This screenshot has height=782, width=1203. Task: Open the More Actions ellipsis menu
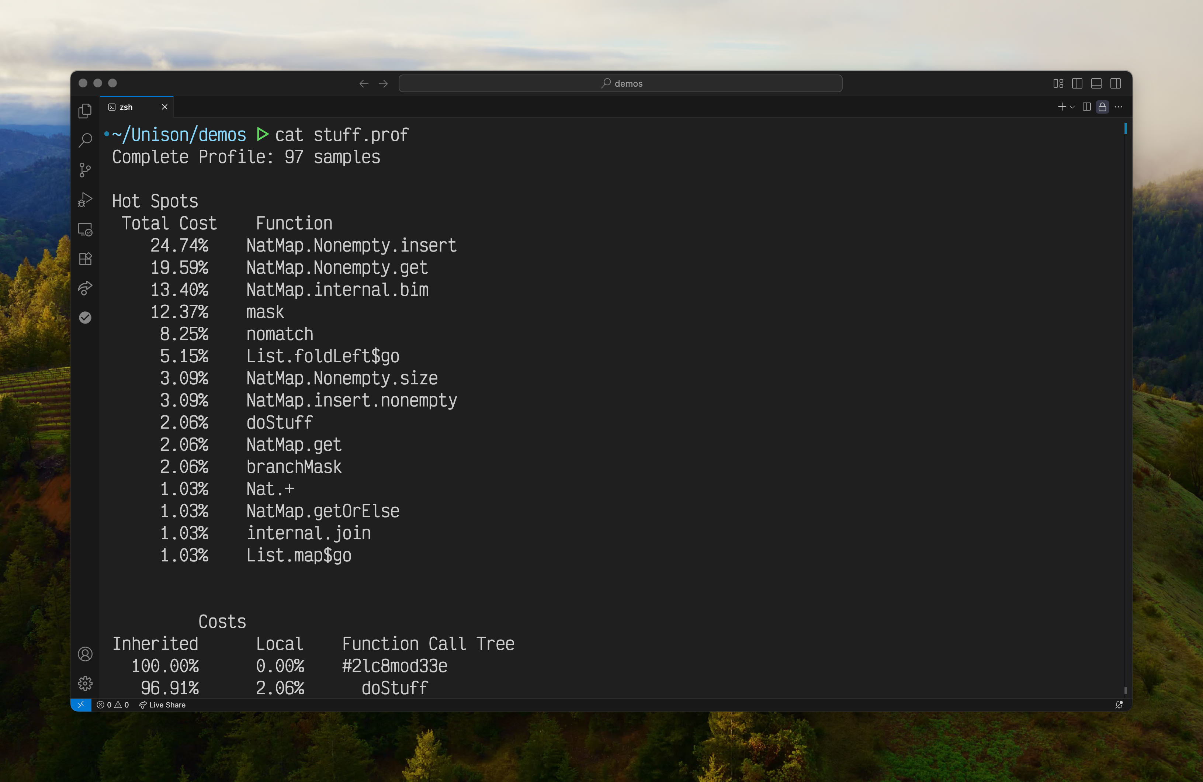click(x=1119, y=107)
